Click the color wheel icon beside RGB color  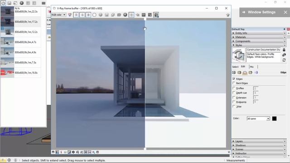click(x=70, y=15)
